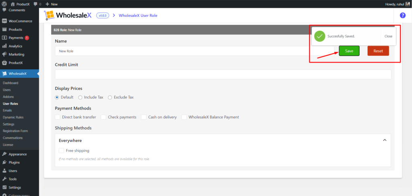
Task: Open License submenu item
Action: 8,145
